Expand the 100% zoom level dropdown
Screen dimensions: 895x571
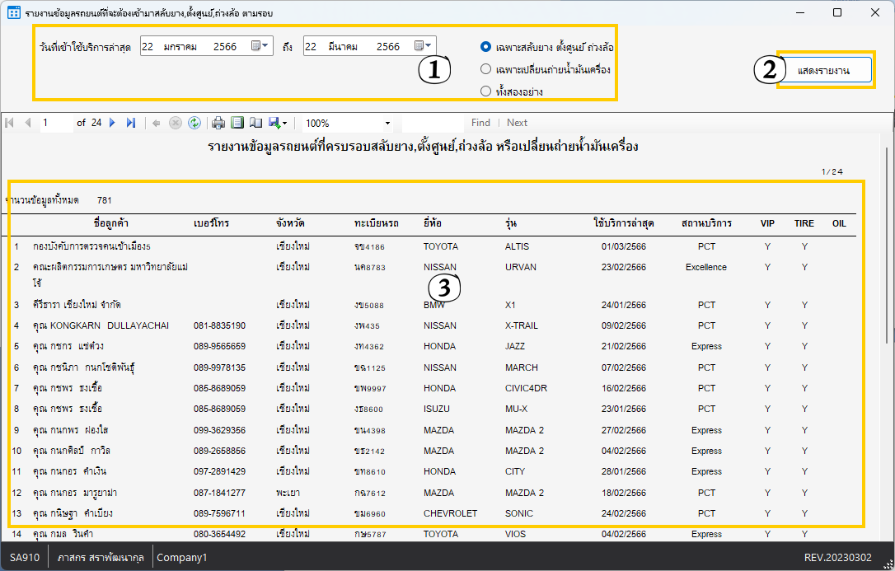coord(387,124)
